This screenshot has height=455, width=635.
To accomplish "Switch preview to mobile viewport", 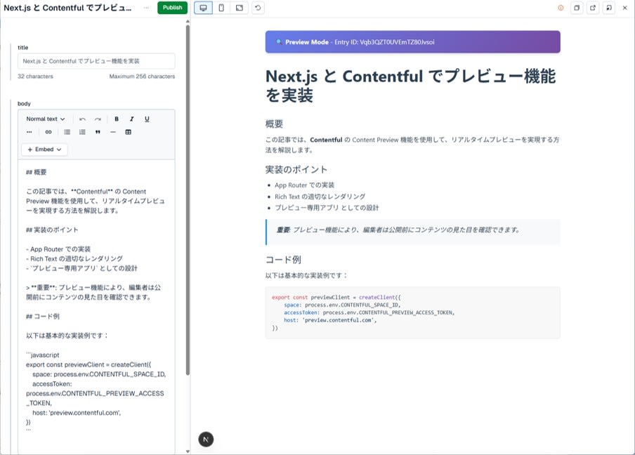I will 221,8.
